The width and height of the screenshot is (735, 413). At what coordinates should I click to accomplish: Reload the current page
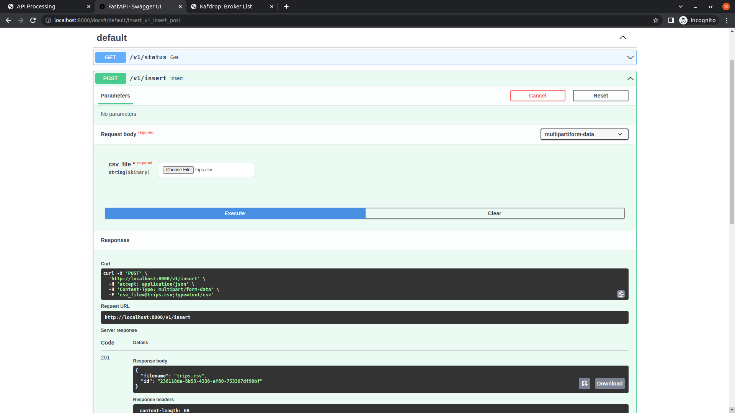point(33,20)
